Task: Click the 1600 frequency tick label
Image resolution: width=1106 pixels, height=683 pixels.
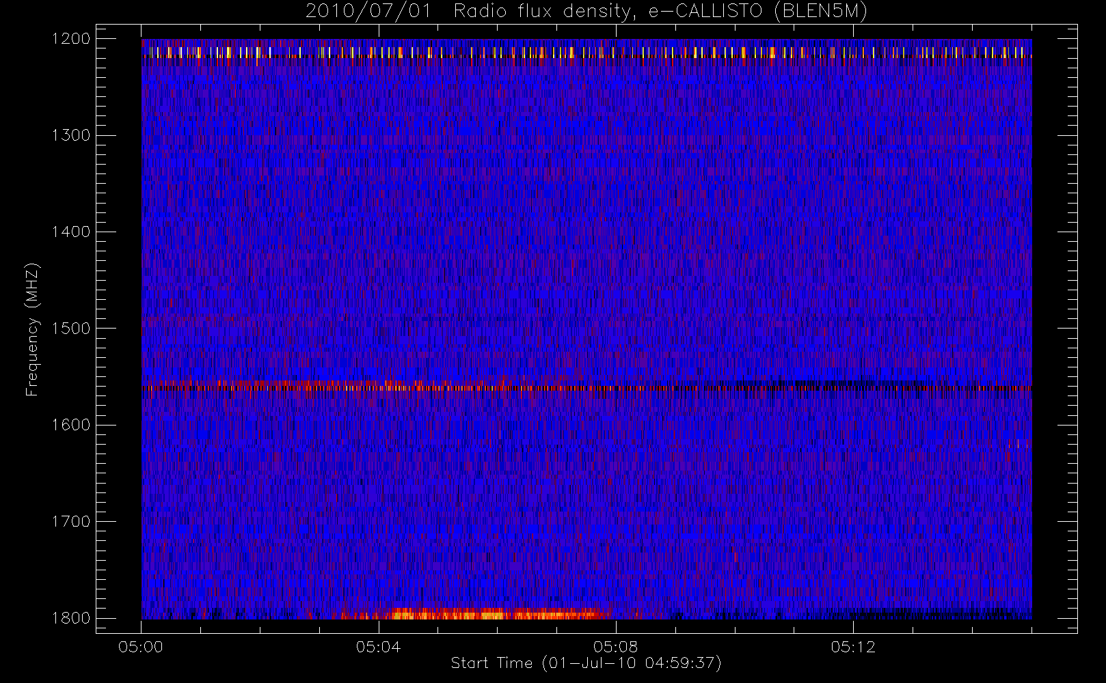Action: coord(71,425)
